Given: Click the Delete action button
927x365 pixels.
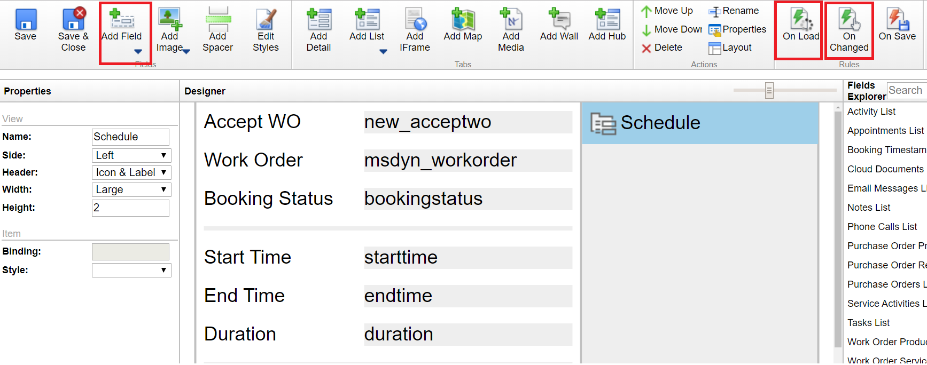Looking at the screenshot, I should [662, 47].
